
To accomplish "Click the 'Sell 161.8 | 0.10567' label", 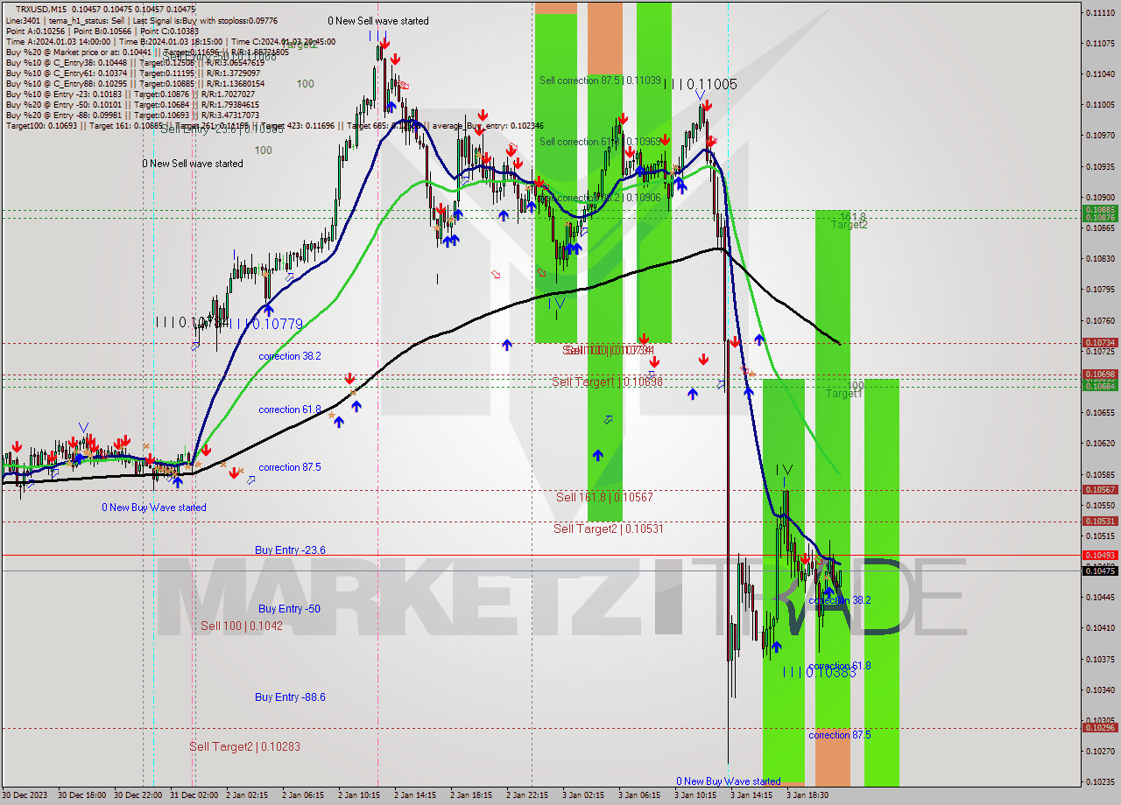I will coord(604,497).
